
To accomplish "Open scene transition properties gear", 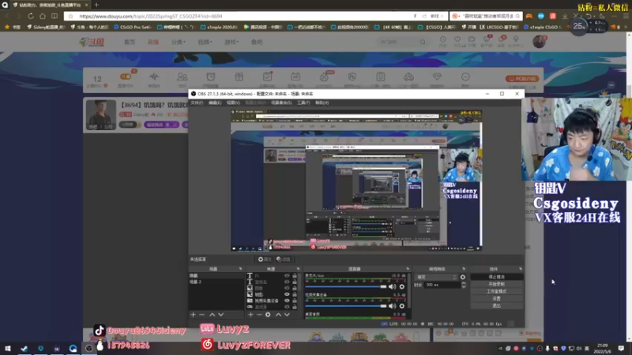I will coord(463,277).
